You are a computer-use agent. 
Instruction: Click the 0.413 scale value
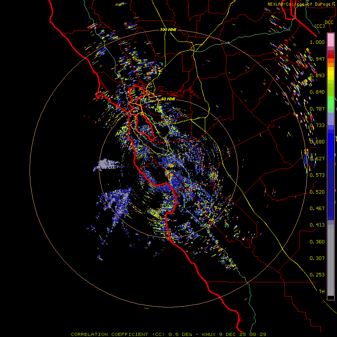[317, 225]
